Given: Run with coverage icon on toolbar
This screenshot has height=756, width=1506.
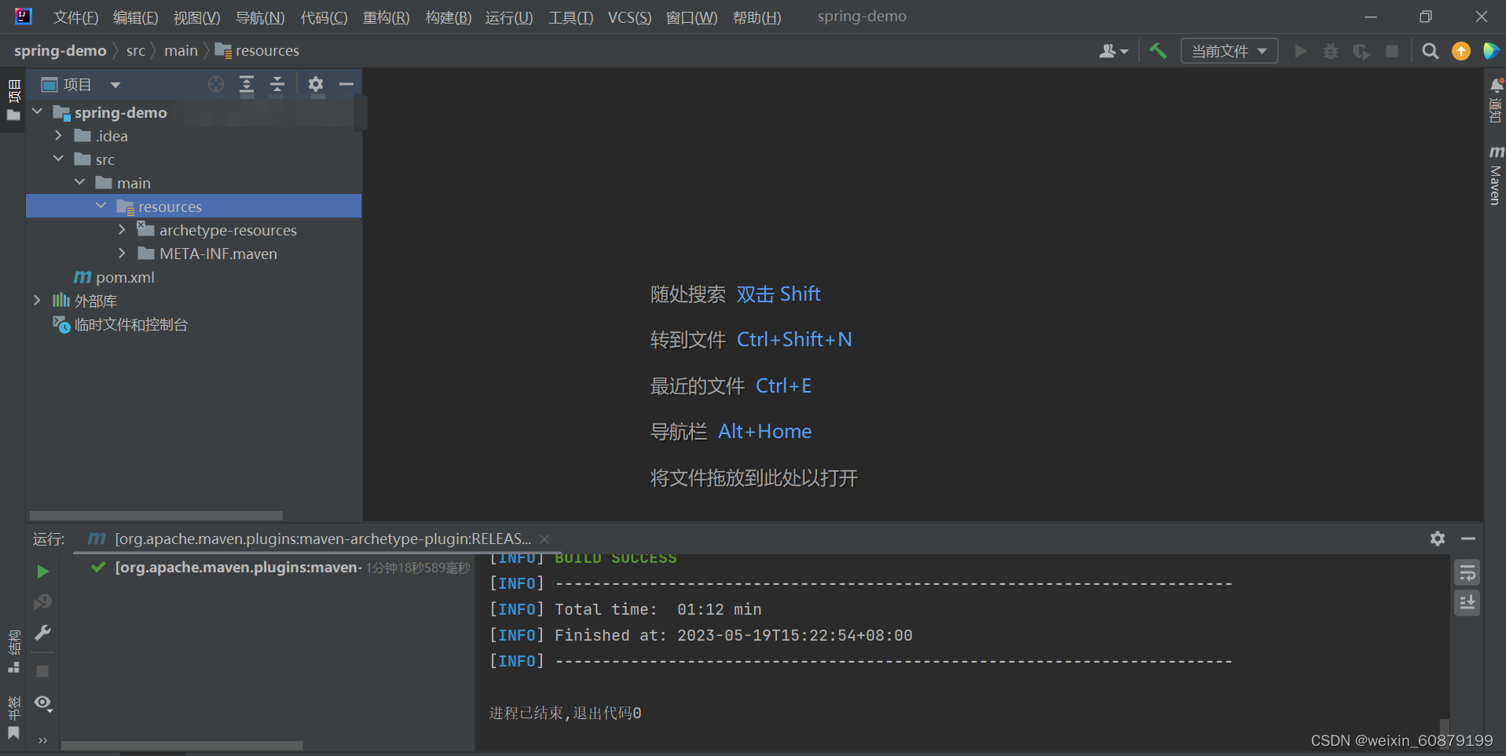Looking at the screenshot, I should (x=1361, y=50).
